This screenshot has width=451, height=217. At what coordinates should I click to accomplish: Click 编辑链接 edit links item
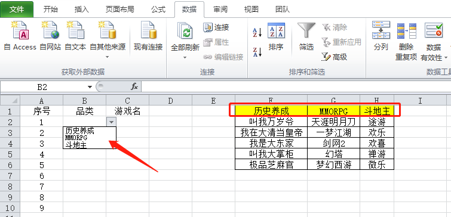[x=223, y=57]
